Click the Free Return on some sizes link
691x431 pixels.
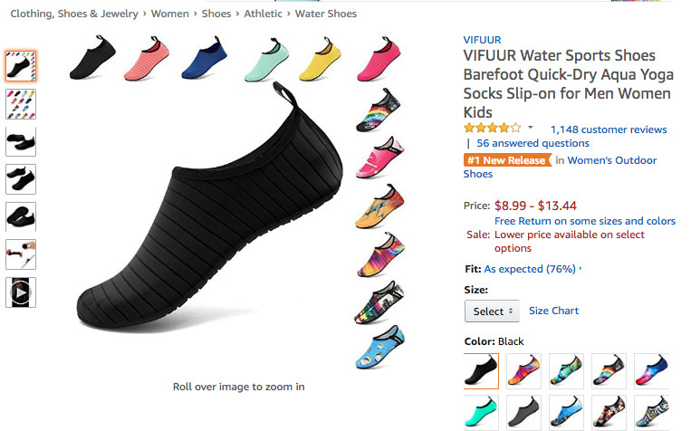click(584, 221)
